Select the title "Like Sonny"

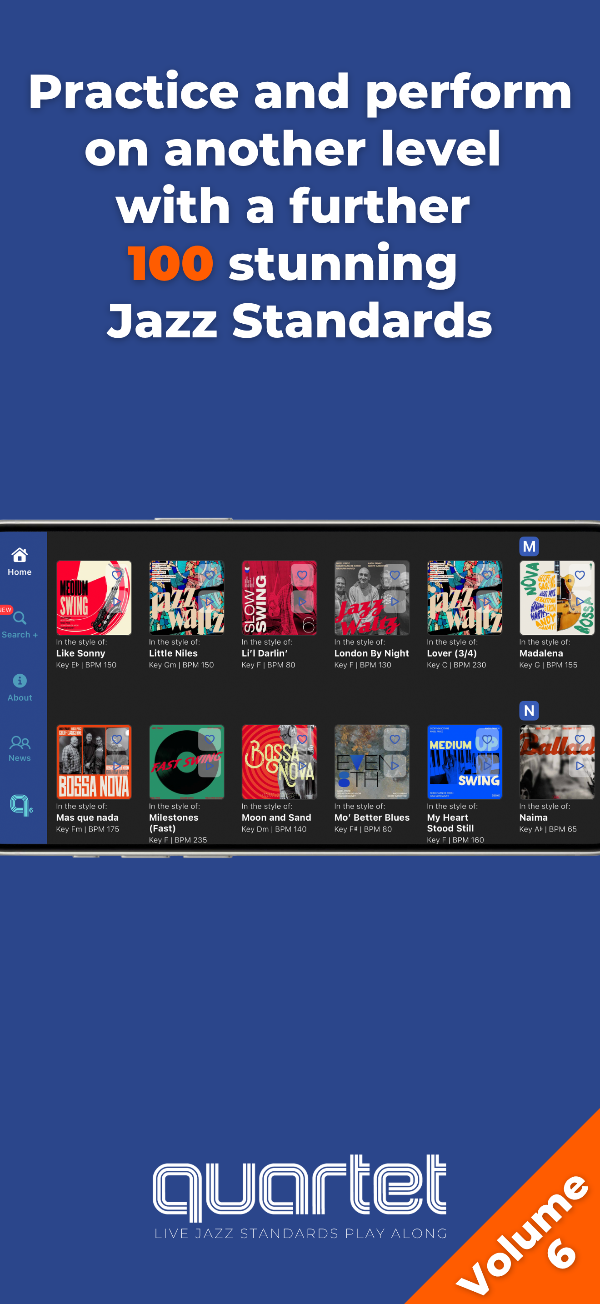coord(80,653)
